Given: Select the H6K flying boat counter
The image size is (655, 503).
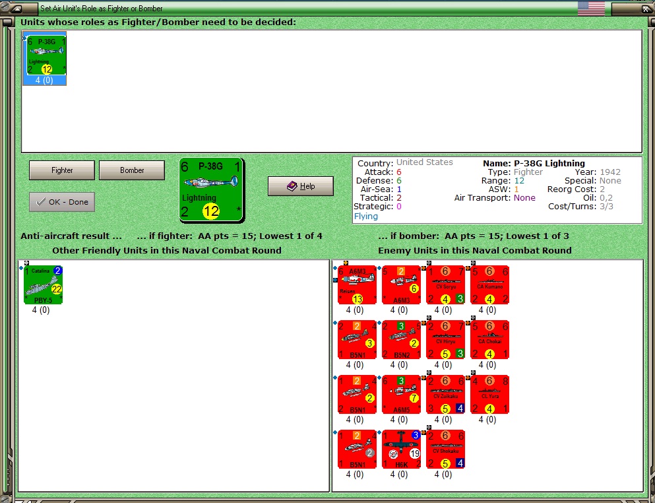Looking at the screenshot, I should coord(401,449).
